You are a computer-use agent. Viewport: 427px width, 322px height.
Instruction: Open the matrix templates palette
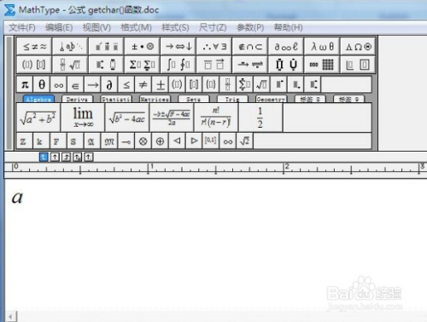(x=322, y=65)
